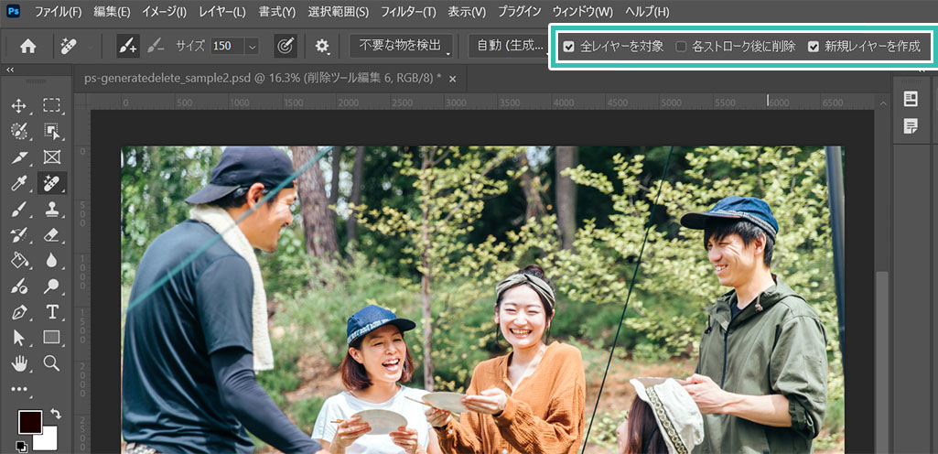Select the Pen tool
The image size is (938, 454).
(x=19, y=311)
